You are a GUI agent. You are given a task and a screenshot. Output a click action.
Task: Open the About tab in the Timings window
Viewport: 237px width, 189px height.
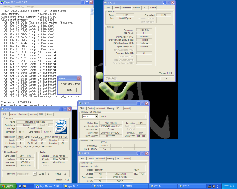click(153, 8)
